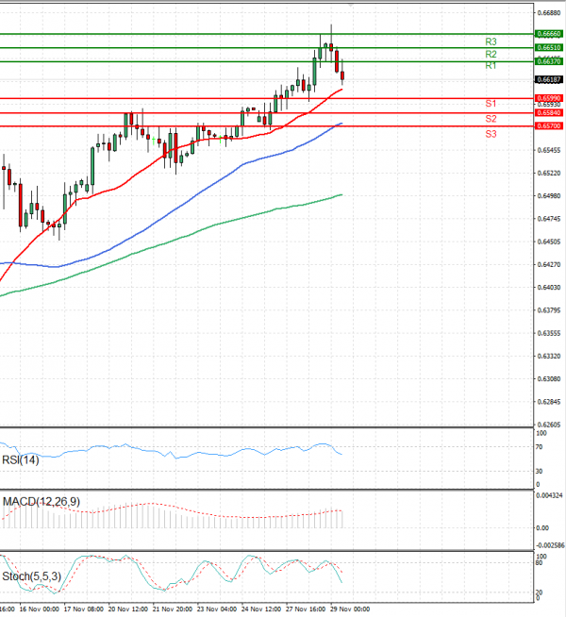Click the 0.62605 price scale value
This screenshot has height=617, width=566.
click(x=549, y=425)
